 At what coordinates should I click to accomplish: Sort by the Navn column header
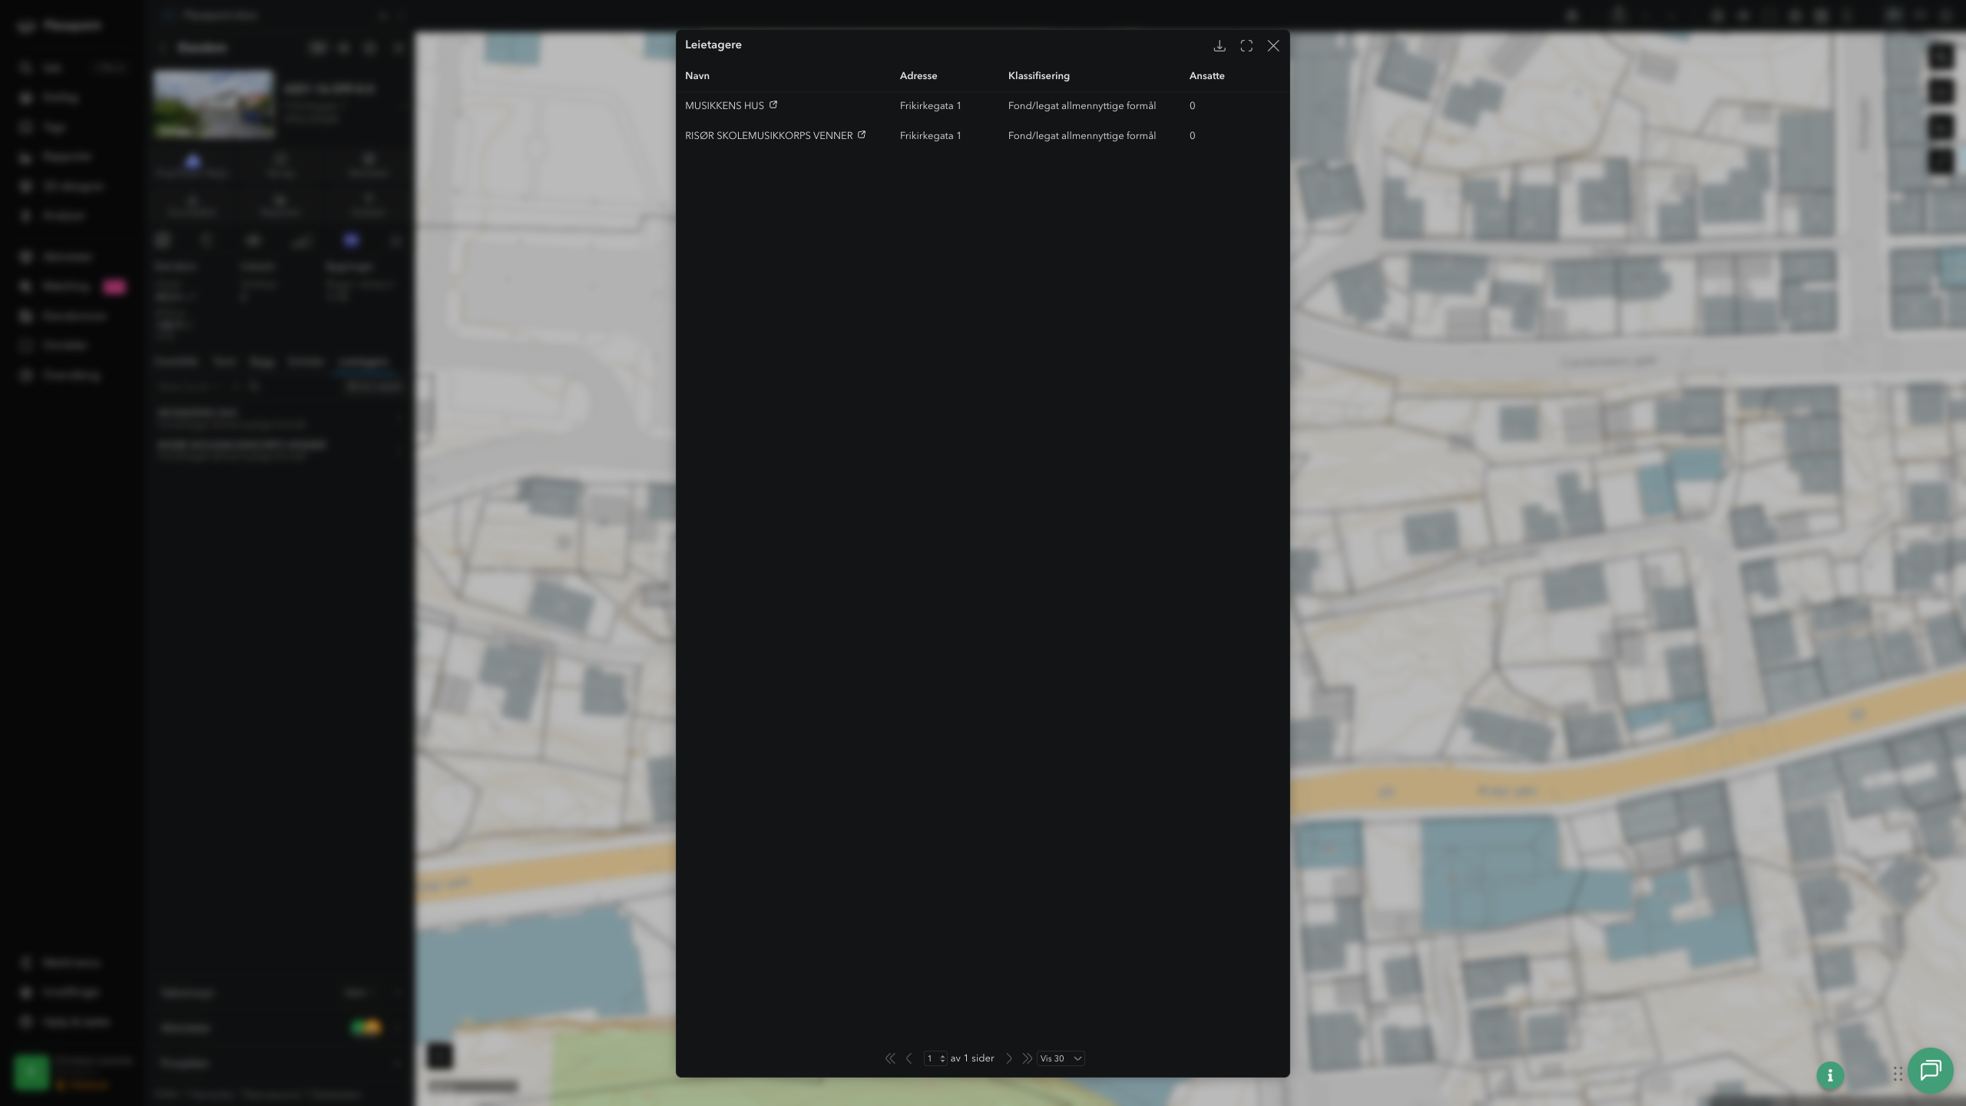[x=697, y=76]
